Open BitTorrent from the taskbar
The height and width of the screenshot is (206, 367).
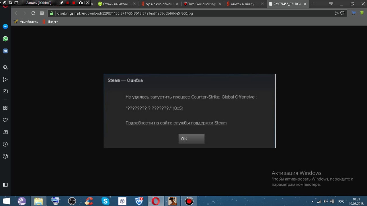pos(22,201)
